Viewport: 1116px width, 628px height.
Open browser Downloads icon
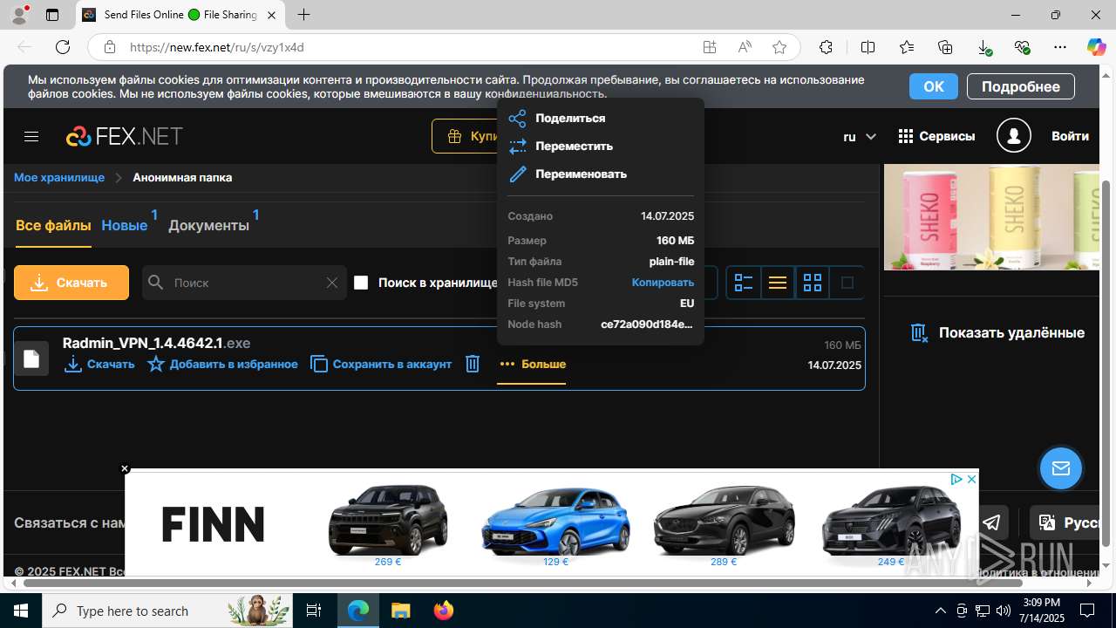[x=983, y=47]
